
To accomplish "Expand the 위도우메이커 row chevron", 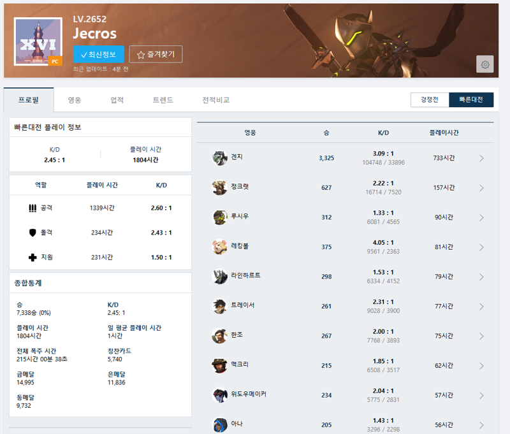I will 481,396.
